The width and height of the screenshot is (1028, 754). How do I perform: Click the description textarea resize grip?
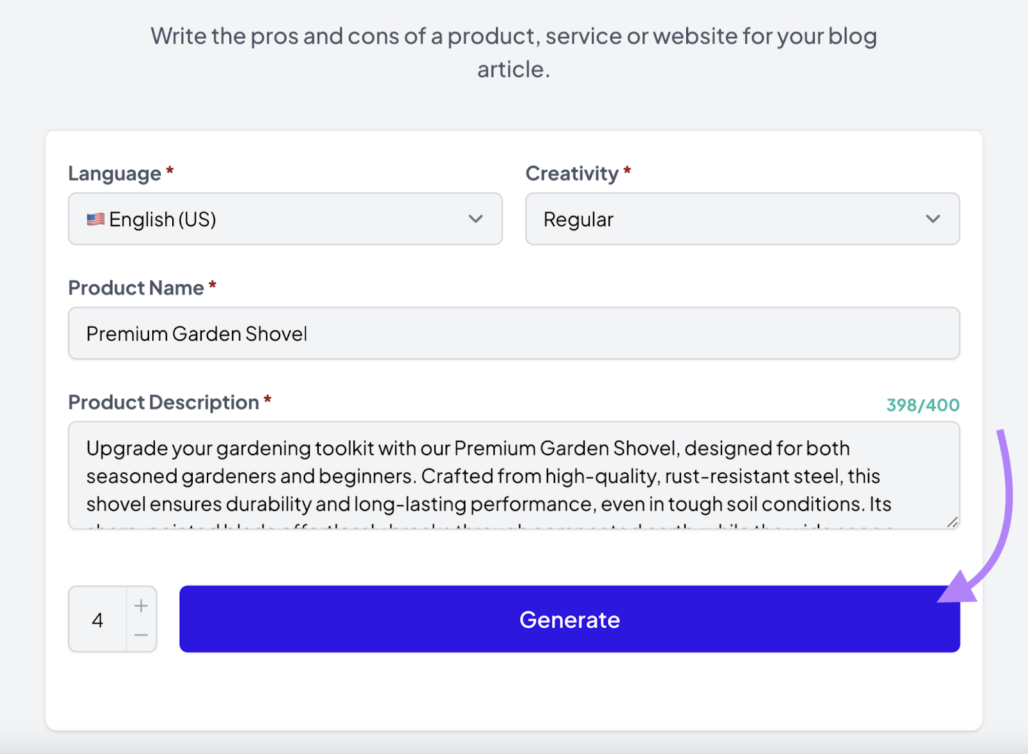click(x=953, y=522)
